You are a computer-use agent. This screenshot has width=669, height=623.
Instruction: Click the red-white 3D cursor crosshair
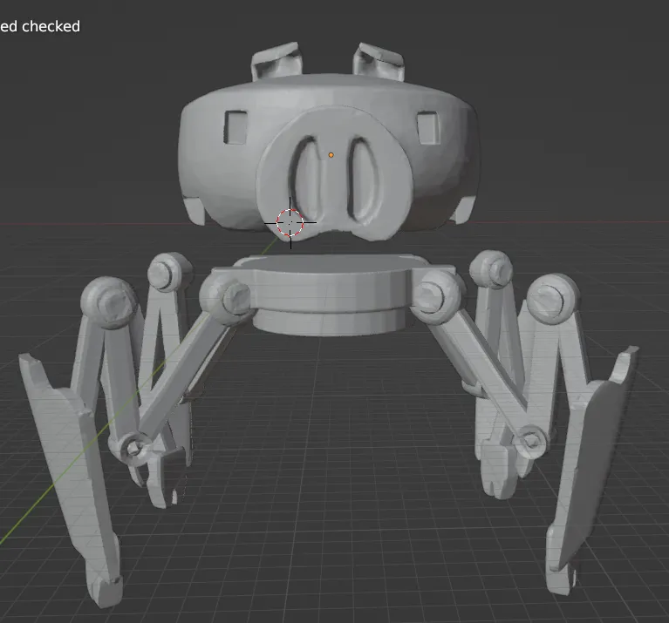290,222
